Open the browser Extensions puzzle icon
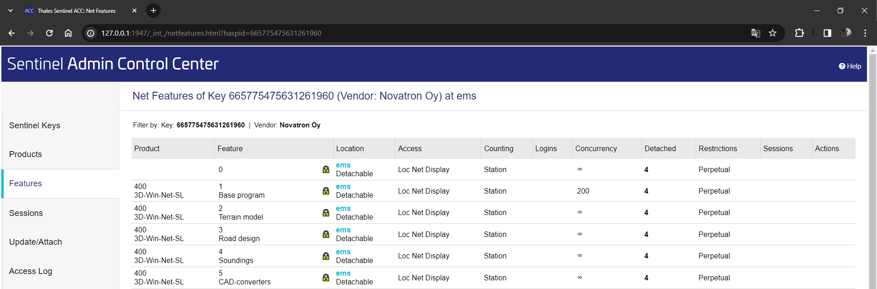Viewport: 877px width, 289px height. click(x=799, y=33)
